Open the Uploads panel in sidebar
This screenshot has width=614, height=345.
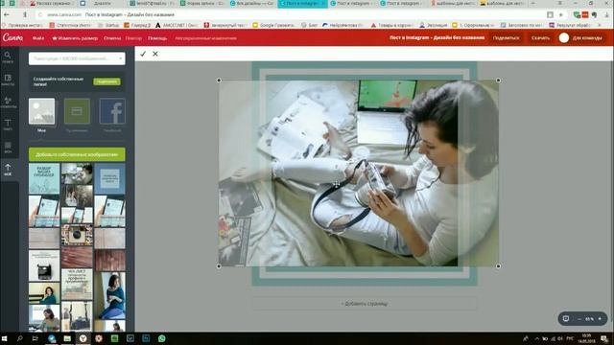coord(8,170)
